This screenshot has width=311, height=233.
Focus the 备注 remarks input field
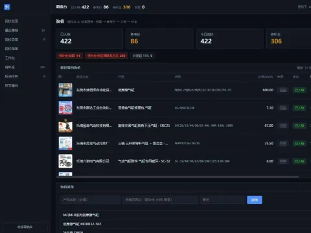[223, 200]
